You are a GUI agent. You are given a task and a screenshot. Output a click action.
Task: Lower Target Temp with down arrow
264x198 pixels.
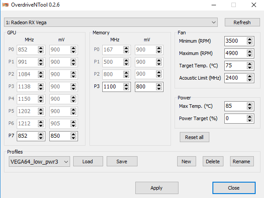[250, 67]
